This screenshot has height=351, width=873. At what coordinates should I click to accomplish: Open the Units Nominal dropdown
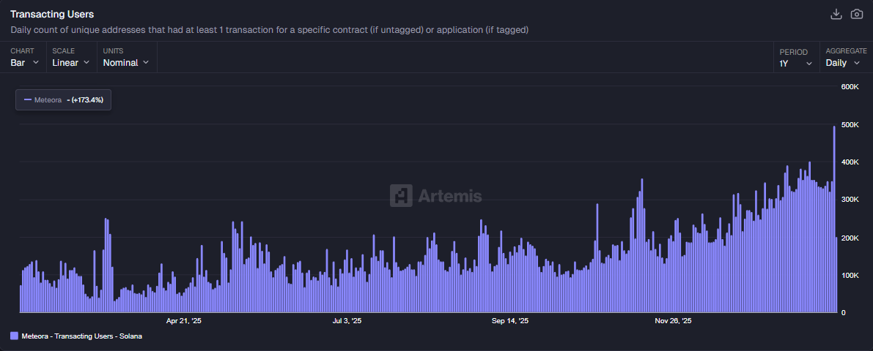click(126, 57)
